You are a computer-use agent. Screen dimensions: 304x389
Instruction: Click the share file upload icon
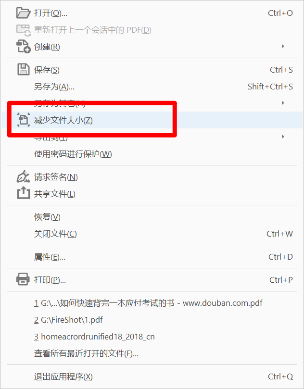pyautogui.click(x=23, y=193)
